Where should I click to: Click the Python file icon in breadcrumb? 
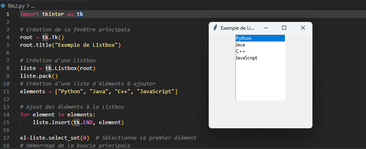click(3, 6)
